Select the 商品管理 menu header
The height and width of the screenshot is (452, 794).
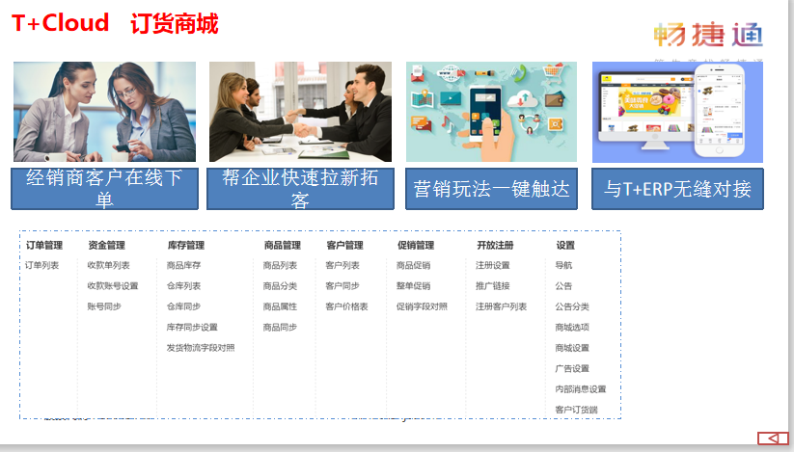(283, 245)
